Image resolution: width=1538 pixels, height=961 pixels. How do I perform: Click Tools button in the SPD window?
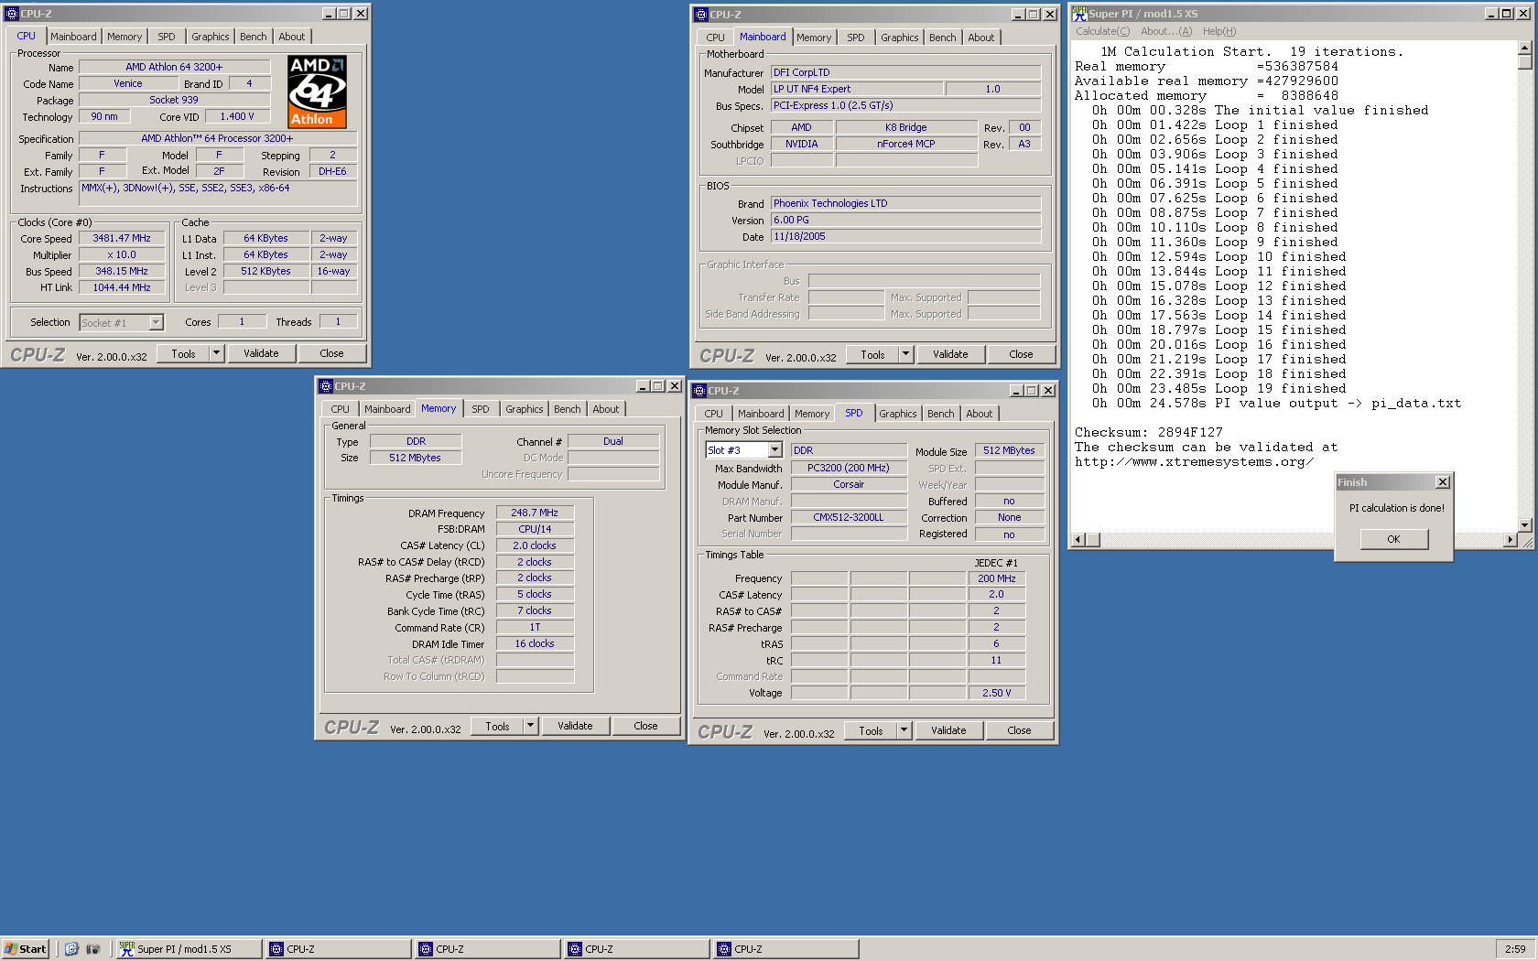point(871,730)
